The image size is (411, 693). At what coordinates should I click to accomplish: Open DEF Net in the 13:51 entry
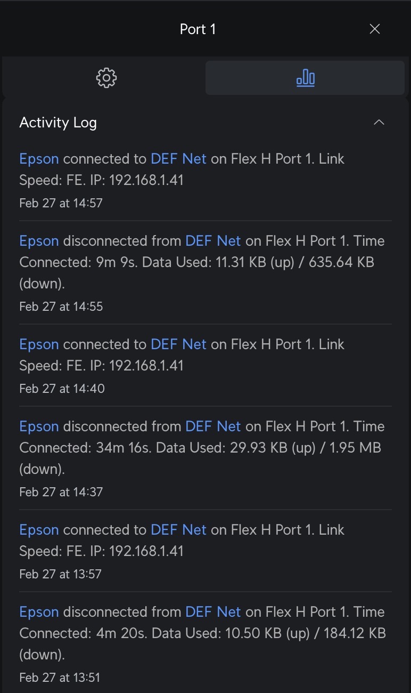pos(213,612)
